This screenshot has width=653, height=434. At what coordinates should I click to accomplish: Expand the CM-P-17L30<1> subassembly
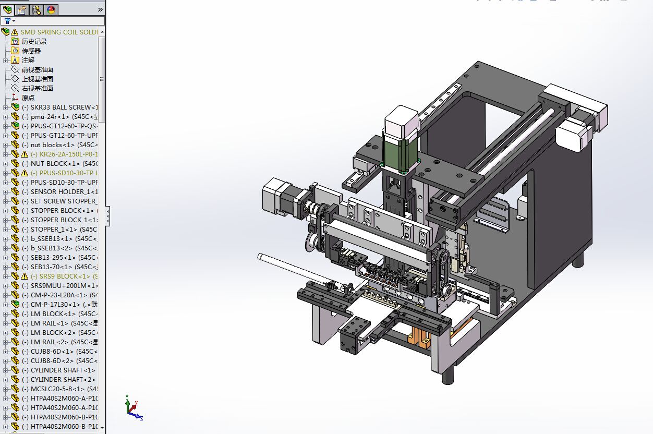pyautogui.click(x=6, y=304)
